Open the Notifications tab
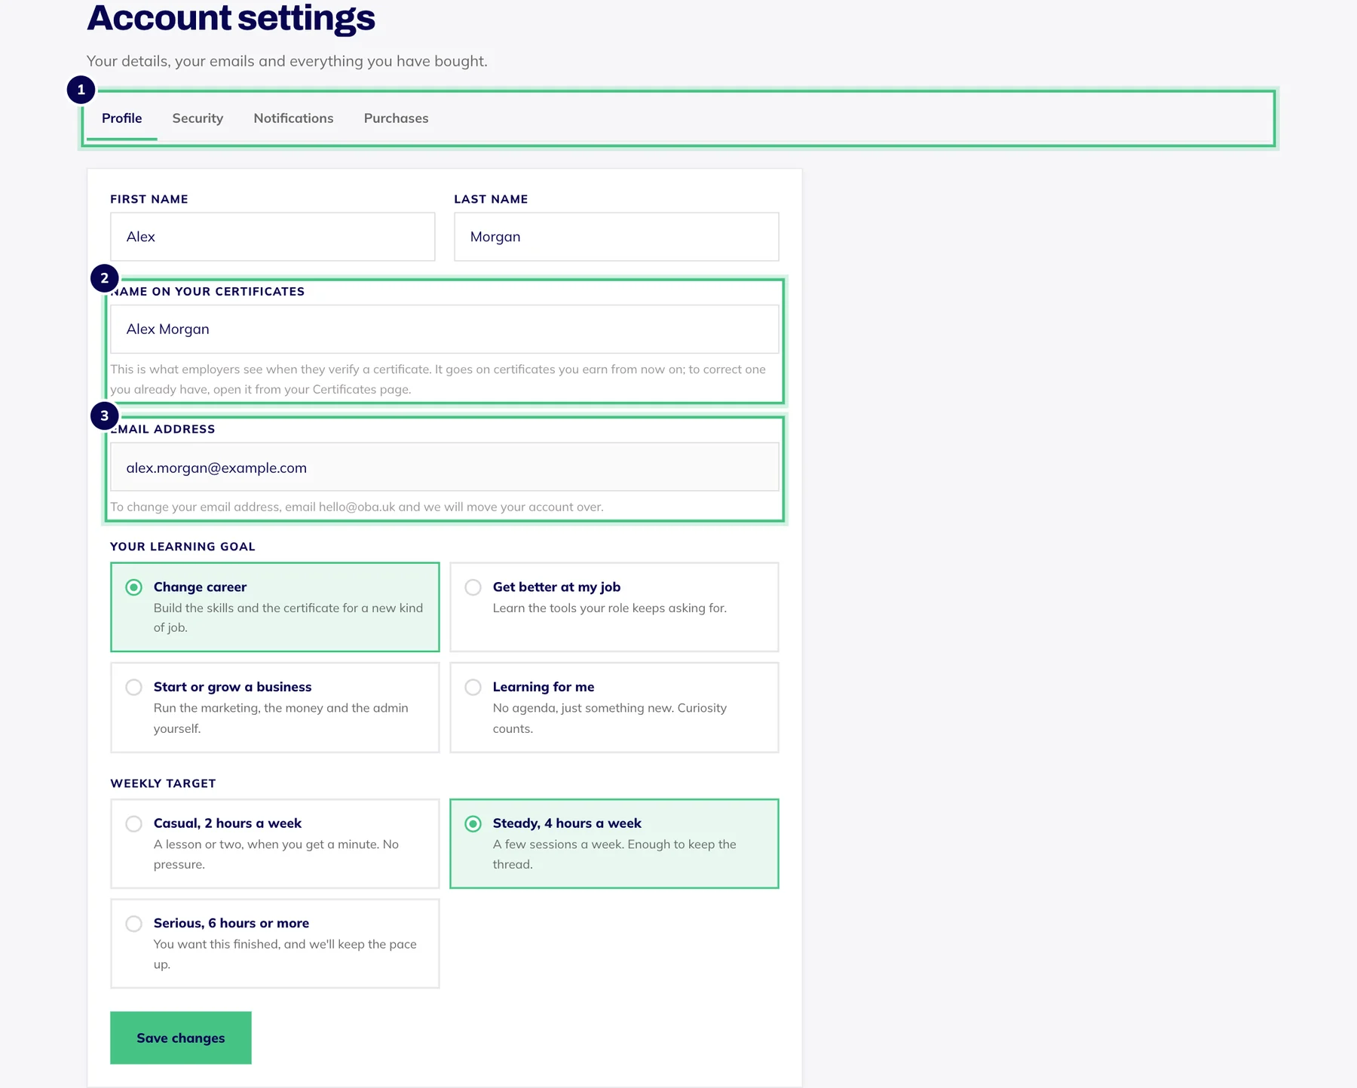 tap(293, 118)
